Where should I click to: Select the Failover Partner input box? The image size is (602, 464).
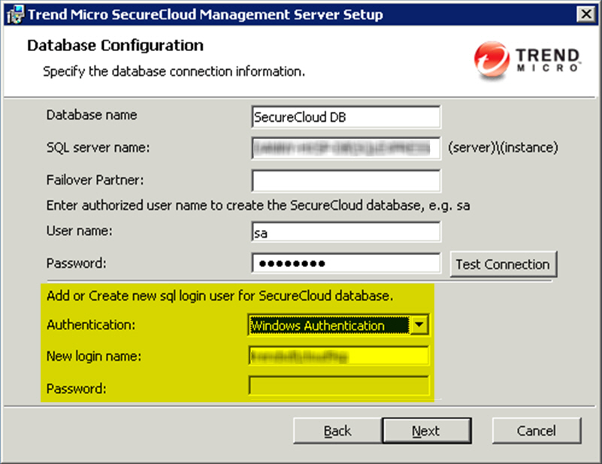(x=346, y=181)
